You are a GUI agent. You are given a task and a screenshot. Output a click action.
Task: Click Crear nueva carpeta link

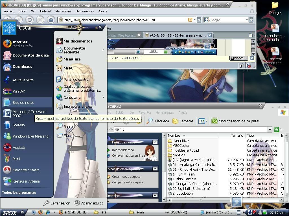tap(126, 177)
